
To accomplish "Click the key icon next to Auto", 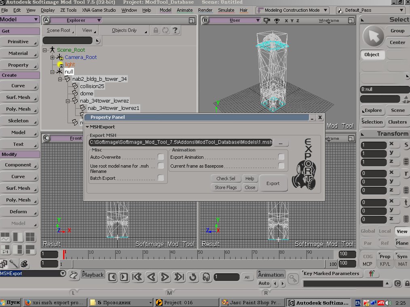I will (293, 278).
